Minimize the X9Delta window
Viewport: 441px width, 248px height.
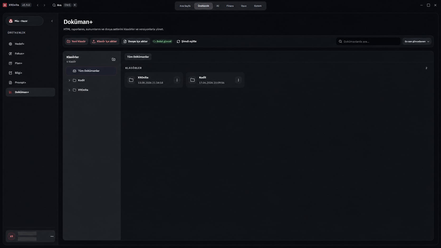pyautogui.click(x=421, y=5)
